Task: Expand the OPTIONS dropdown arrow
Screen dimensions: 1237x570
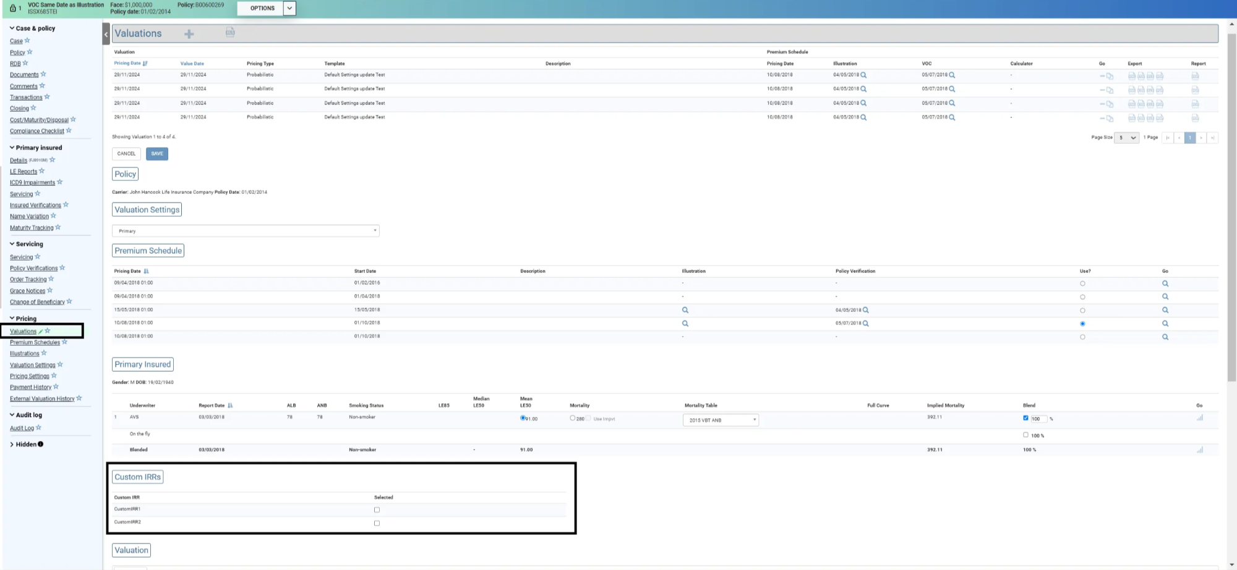Action: click(289, 8)
